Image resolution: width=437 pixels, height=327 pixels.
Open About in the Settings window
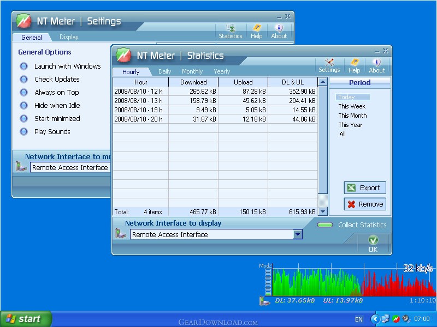(x=279, y=32)
